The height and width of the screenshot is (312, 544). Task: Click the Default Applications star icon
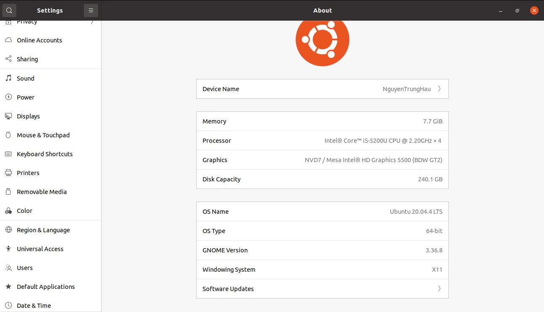8,287
